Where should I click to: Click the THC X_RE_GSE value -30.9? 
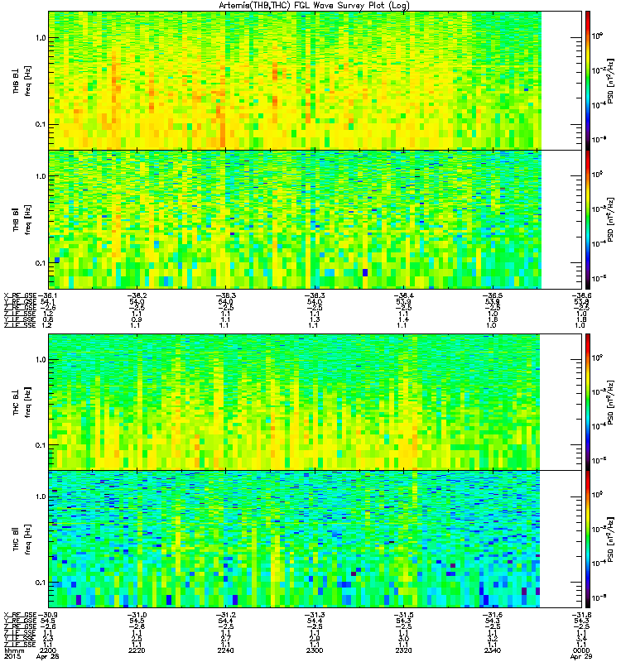click(47, 615)
